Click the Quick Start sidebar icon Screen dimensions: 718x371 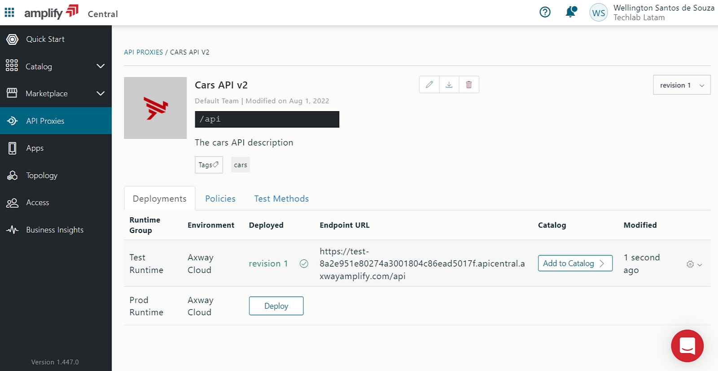tap(13, 39)
